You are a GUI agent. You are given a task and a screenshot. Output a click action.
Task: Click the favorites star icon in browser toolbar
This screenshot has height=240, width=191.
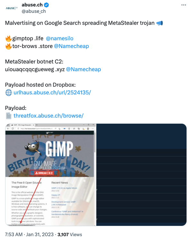click(74, 129)
